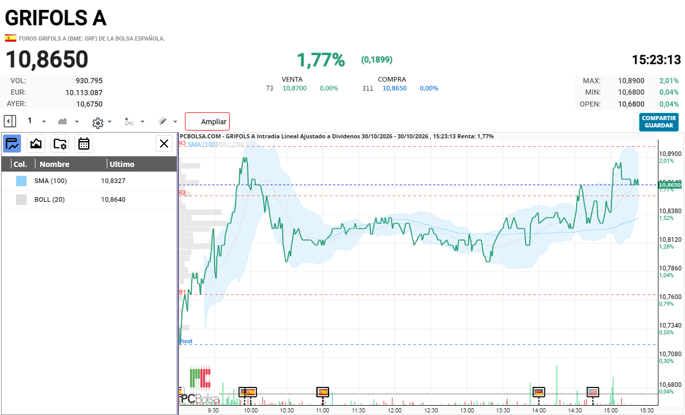Click the Spain flag beside the forum link
Screen dimensions: 685x415
(x=10, y=38)
